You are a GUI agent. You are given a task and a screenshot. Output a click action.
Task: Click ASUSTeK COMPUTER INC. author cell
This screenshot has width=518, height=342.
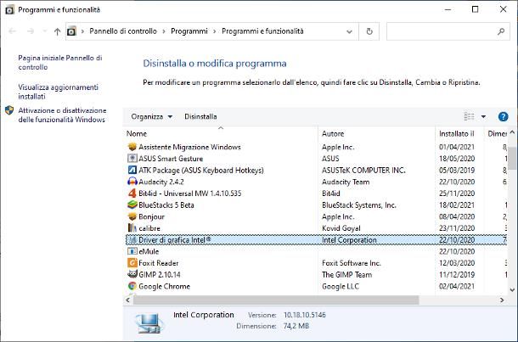(x=363, y=170)
